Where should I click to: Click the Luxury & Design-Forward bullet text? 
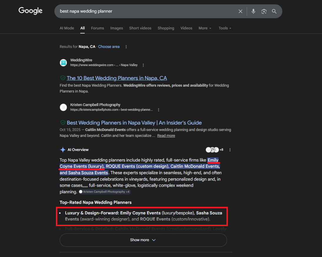tap(144, 216)
